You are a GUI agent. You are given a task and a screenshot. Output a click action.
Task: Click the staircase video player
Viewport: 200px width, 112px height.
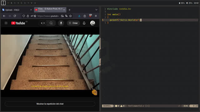click(x=50, y=62)
